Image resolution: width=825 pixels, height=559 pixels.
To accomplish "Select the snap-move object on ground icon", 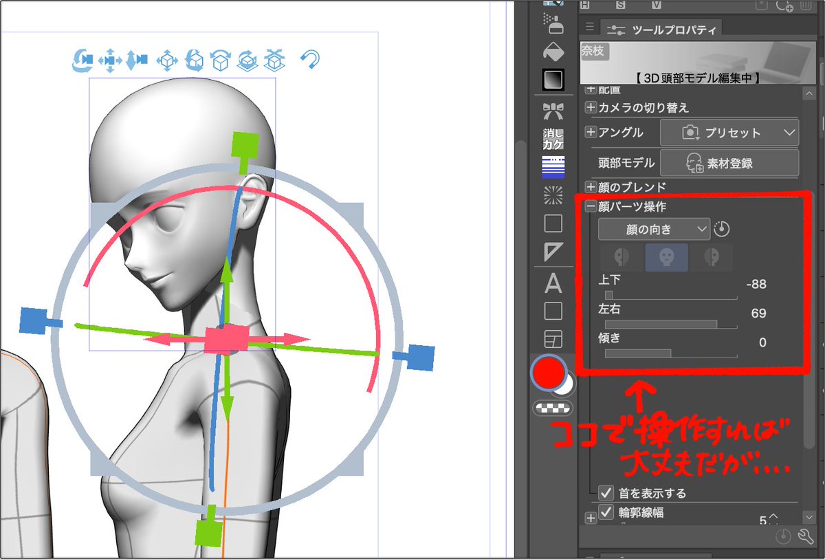I will click(275, 61).
